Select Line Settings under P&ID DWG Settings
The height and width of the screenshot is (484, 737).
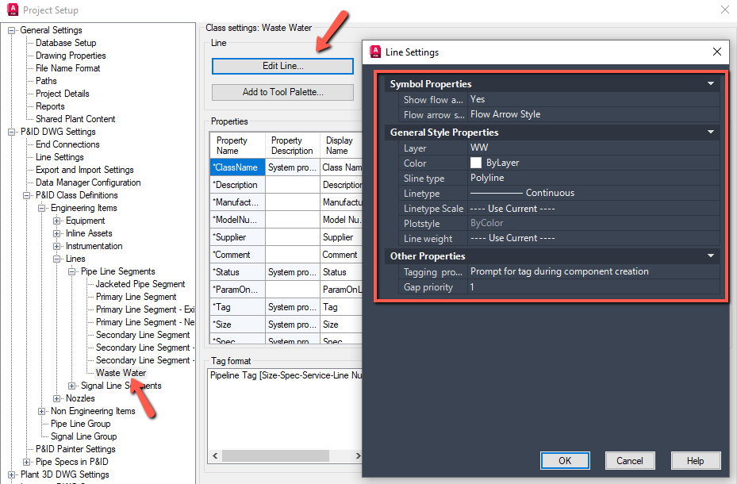pyautogui.click(x=59, y=157)
